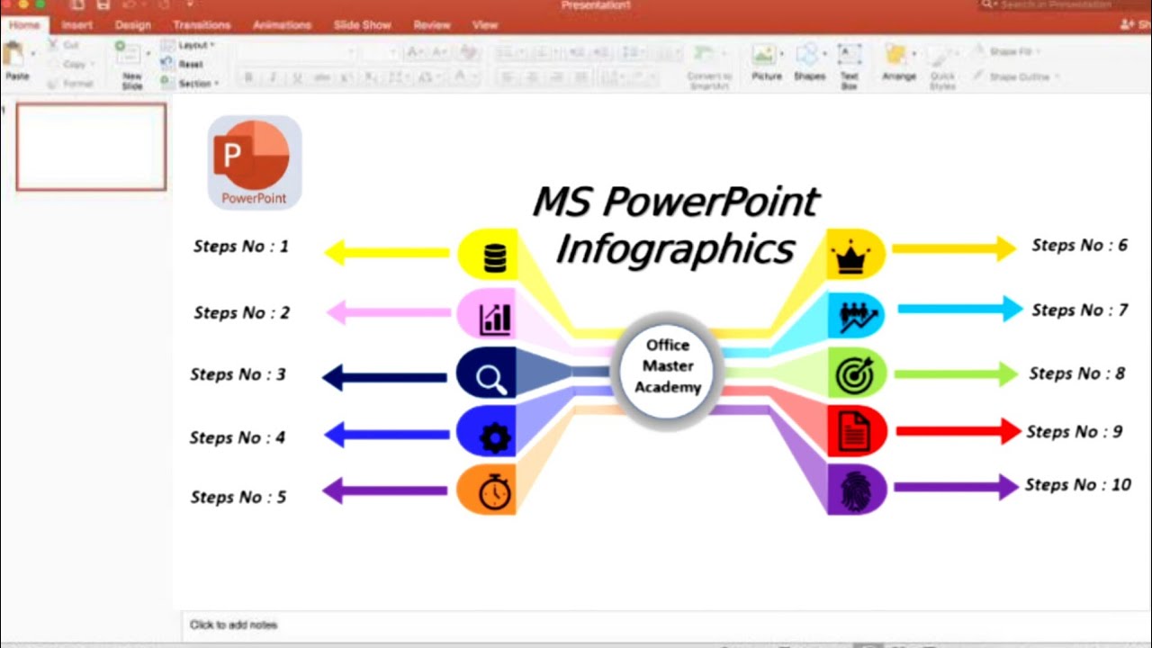Open the line spacing dropdown
This screenshot has width=1152, height=648.
pyautogui.click(x=633, y=52)
